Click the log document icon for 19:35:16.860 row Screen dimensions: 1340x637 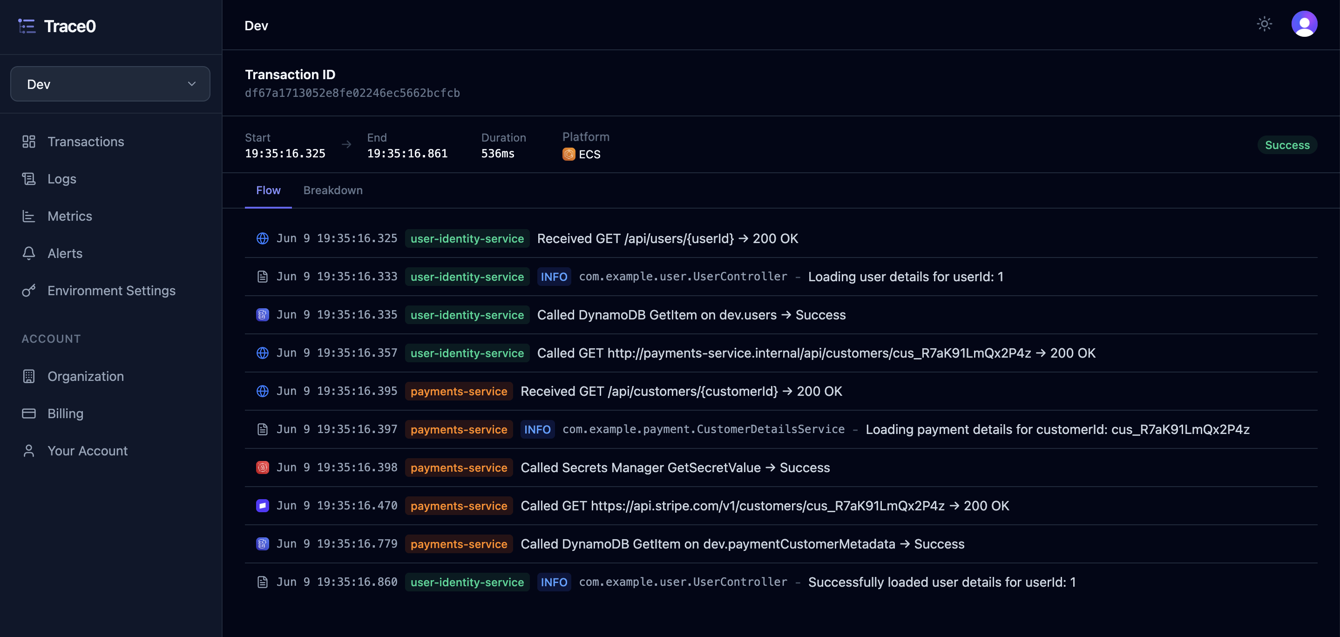[x=263, y=583]
